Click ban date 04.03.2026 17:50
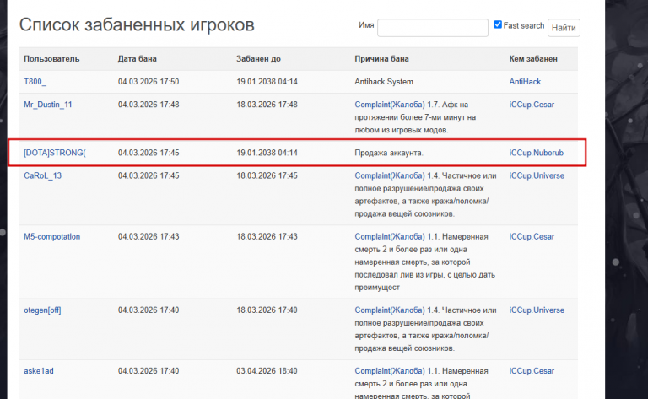648x399 pixels. (x=148, y=82)
